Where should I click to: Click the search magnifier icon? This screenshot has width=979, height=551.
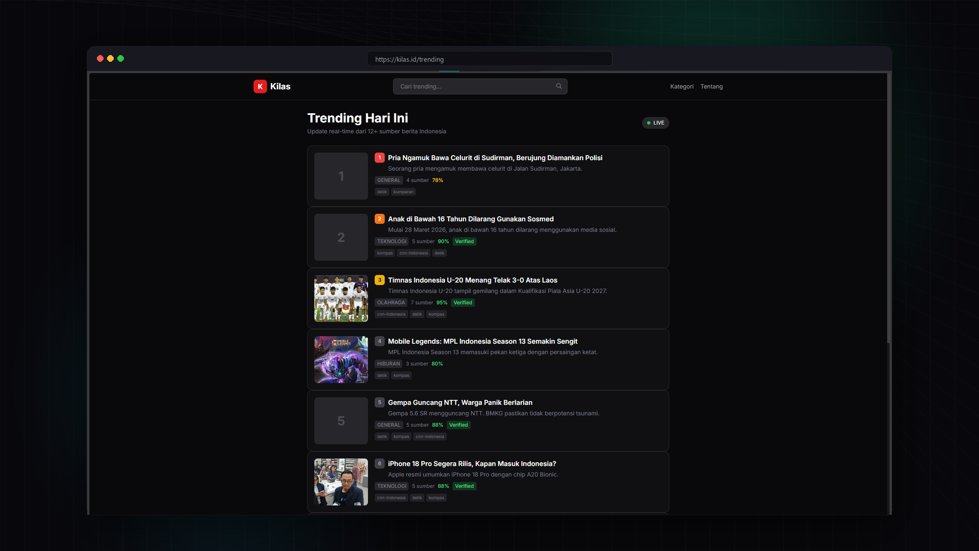coord(559,86)
